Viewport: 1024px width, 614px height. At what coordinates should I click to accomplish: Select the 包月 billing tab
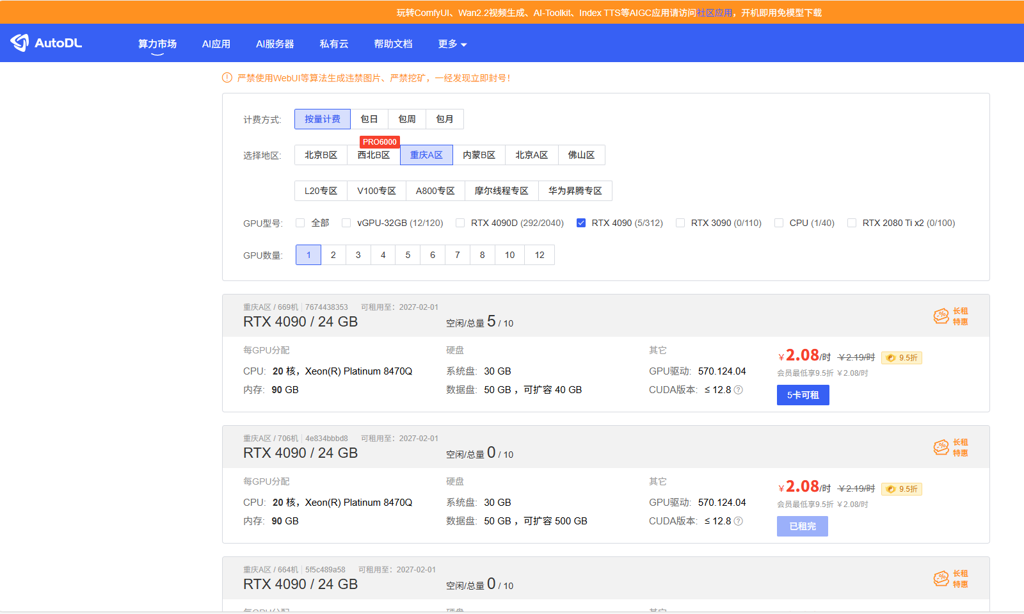(x=444, y=119)
